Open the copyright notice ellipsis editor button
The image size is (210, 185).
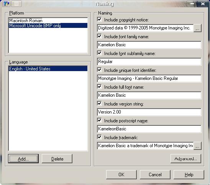(x=197, y=28)
